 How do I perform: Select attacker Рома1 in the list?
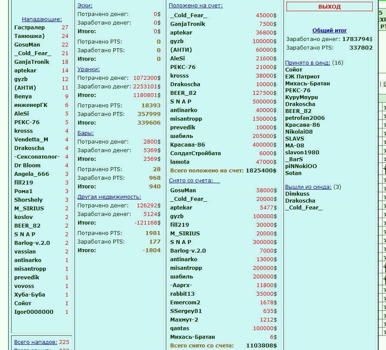[x=23, y=191]
